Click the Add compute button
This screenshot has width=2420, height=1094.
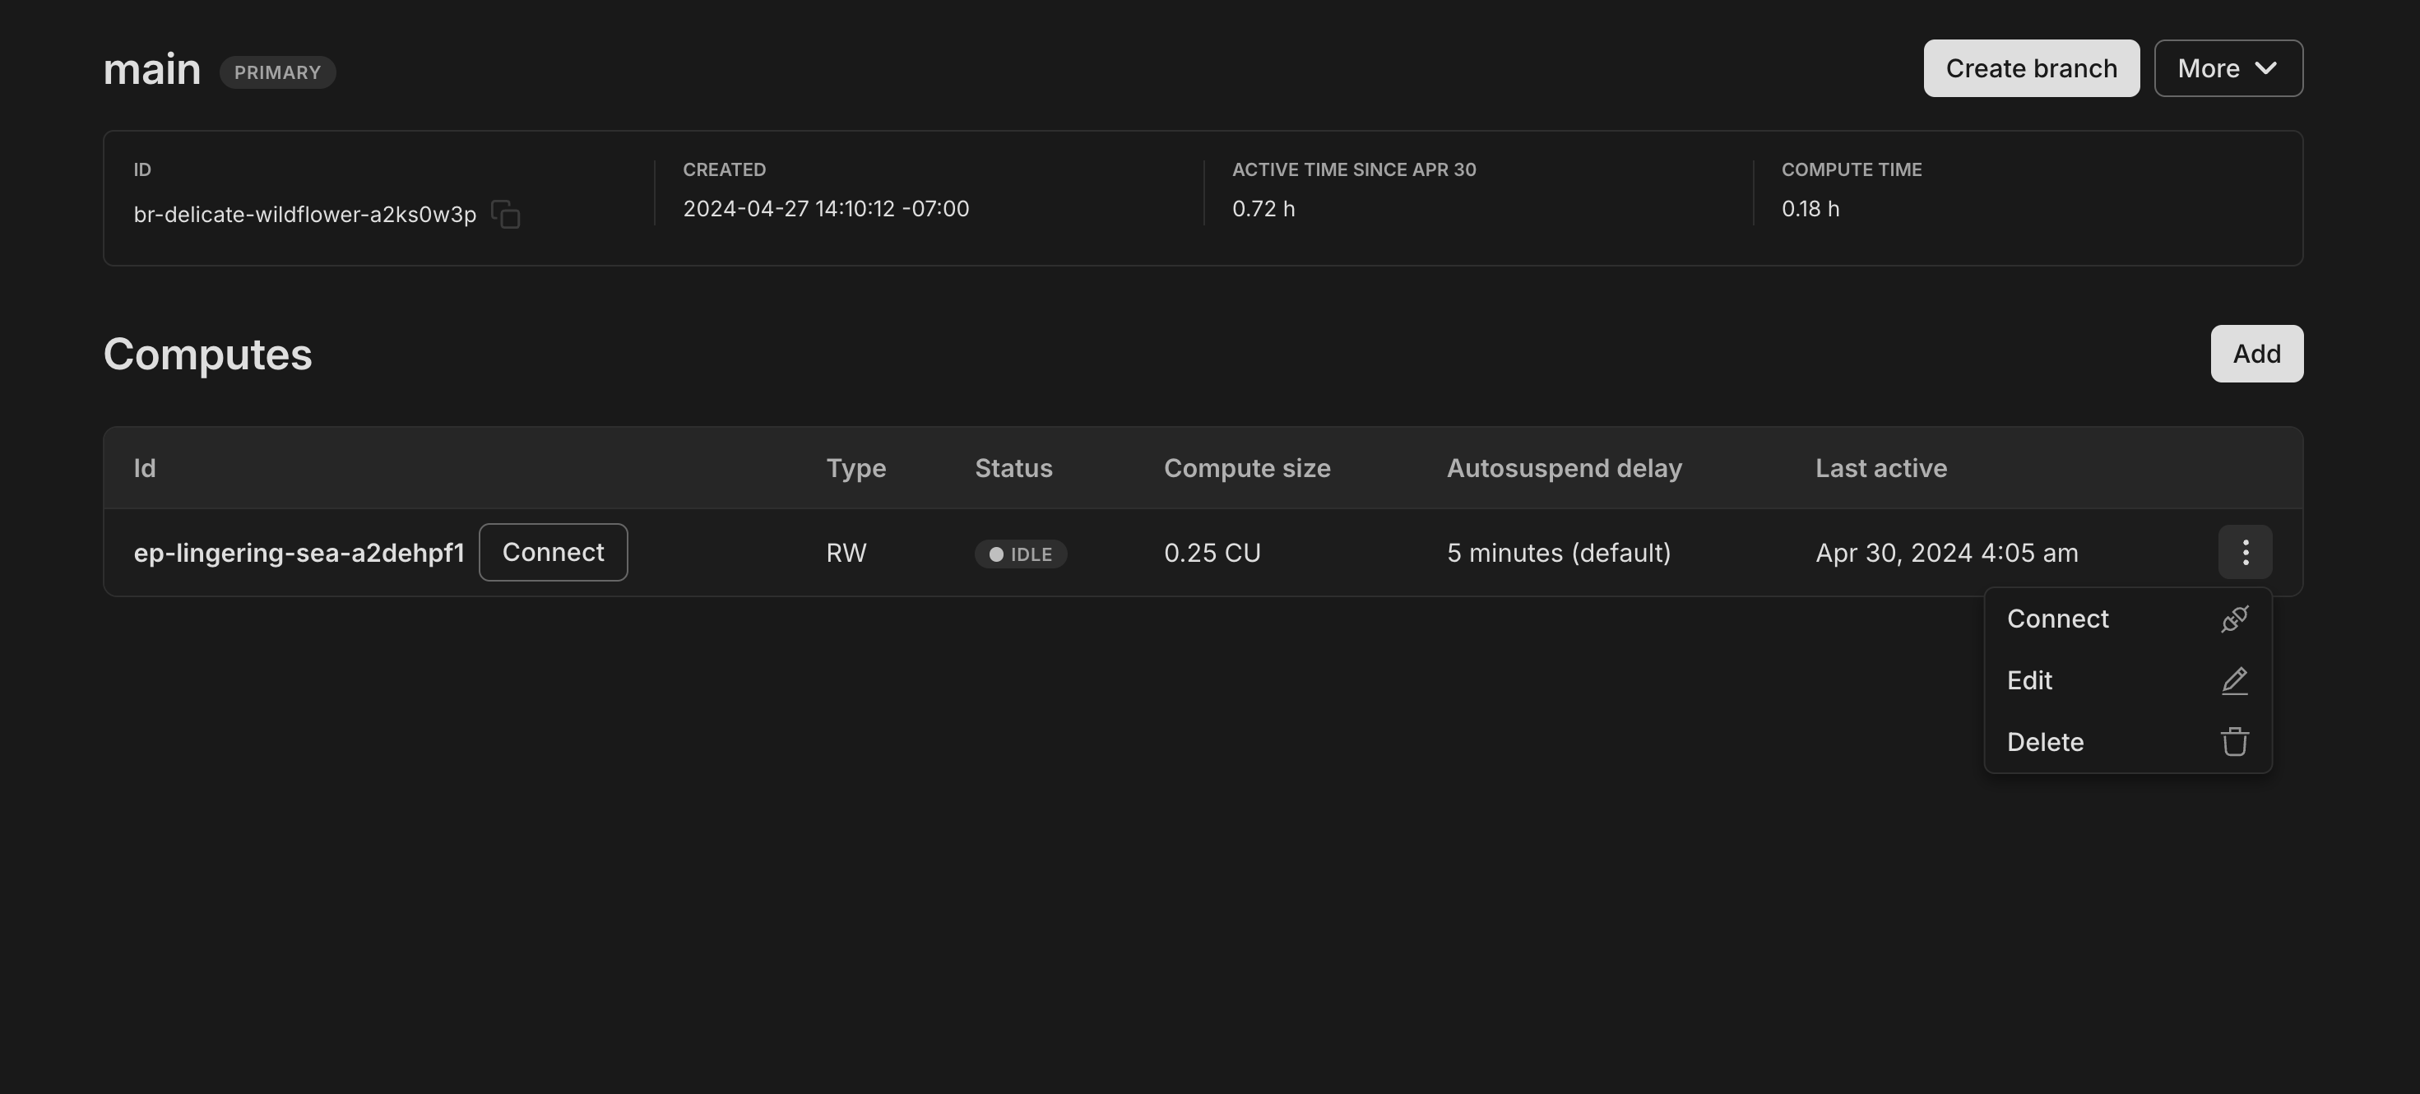click(x=2255, y=354)
